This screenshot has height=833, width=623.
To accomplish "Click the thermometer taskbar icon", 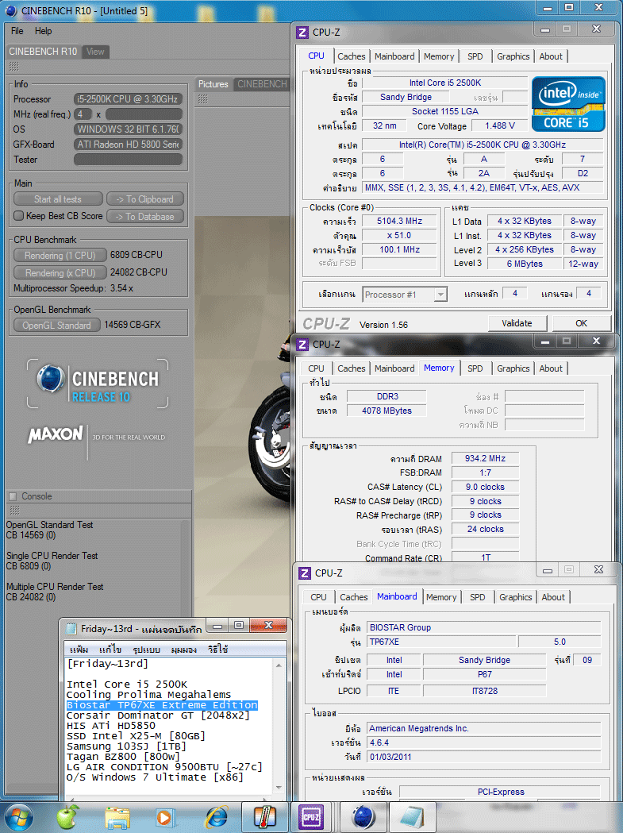I will 264,817.
